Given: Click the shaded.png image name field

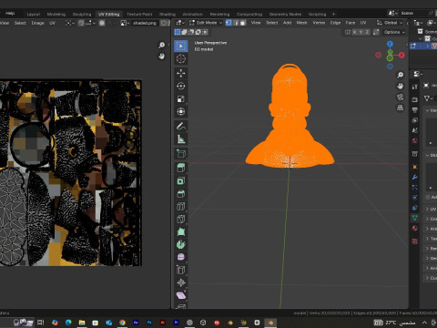Looking at the screenshot, I should click(145, 23).
